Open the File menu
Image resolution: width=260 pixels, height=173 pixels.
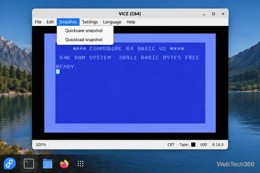pos(38,22)
